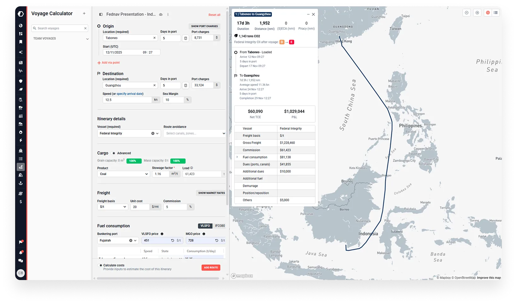Switch the fuel price toggle to IFO380
This screenshot has width=517, height=304.
(220, 226)
